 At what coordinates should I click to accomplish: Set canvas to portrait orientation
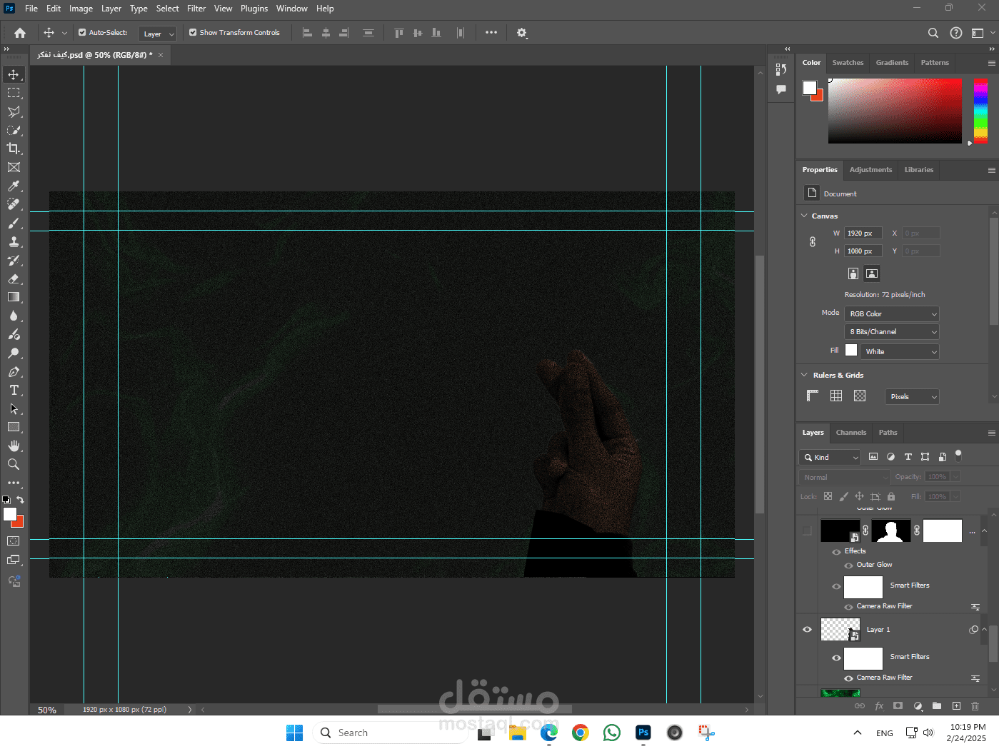(x=853, y=273)
